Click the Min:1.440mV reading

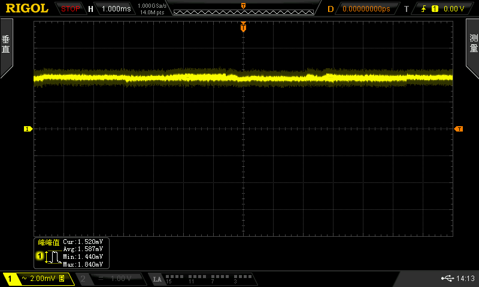(83, 257)
